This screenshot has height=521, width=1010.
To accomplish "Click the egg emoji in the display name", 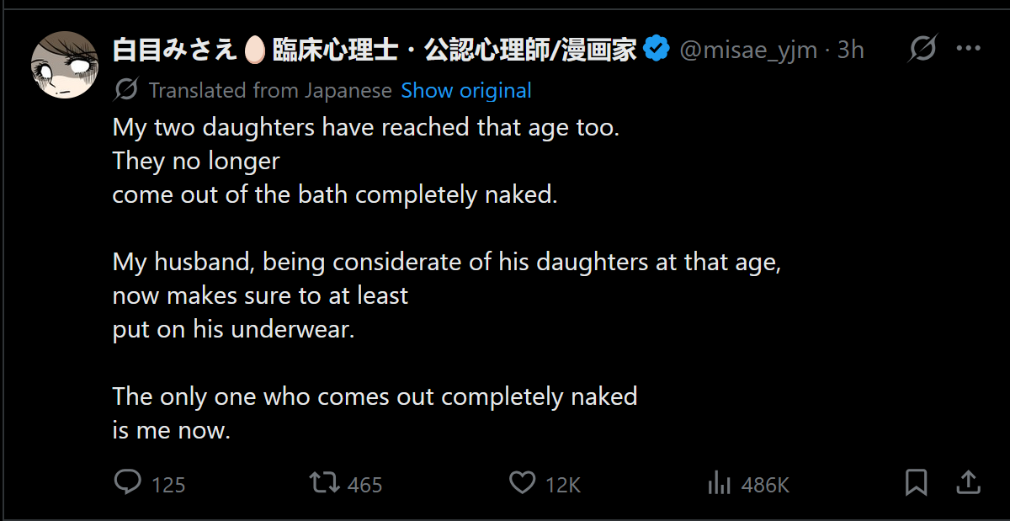I will pyautogui.click(x=254, y=51).
